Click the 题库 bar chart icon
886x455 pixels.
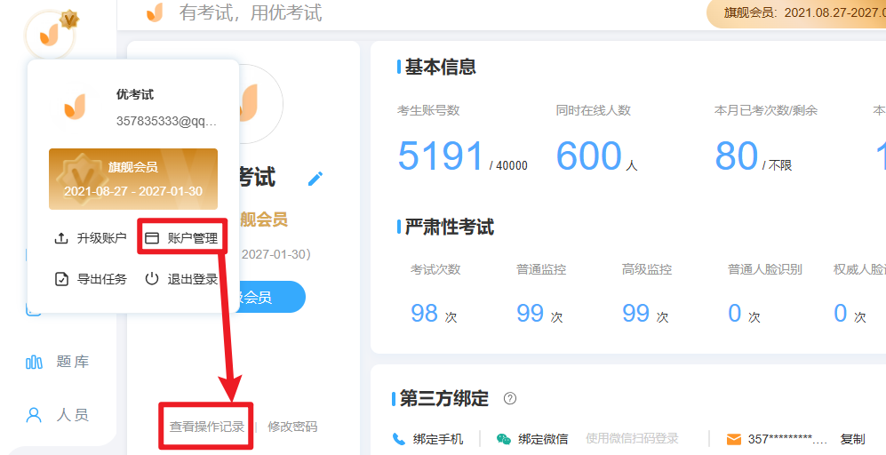pos(34,362)
